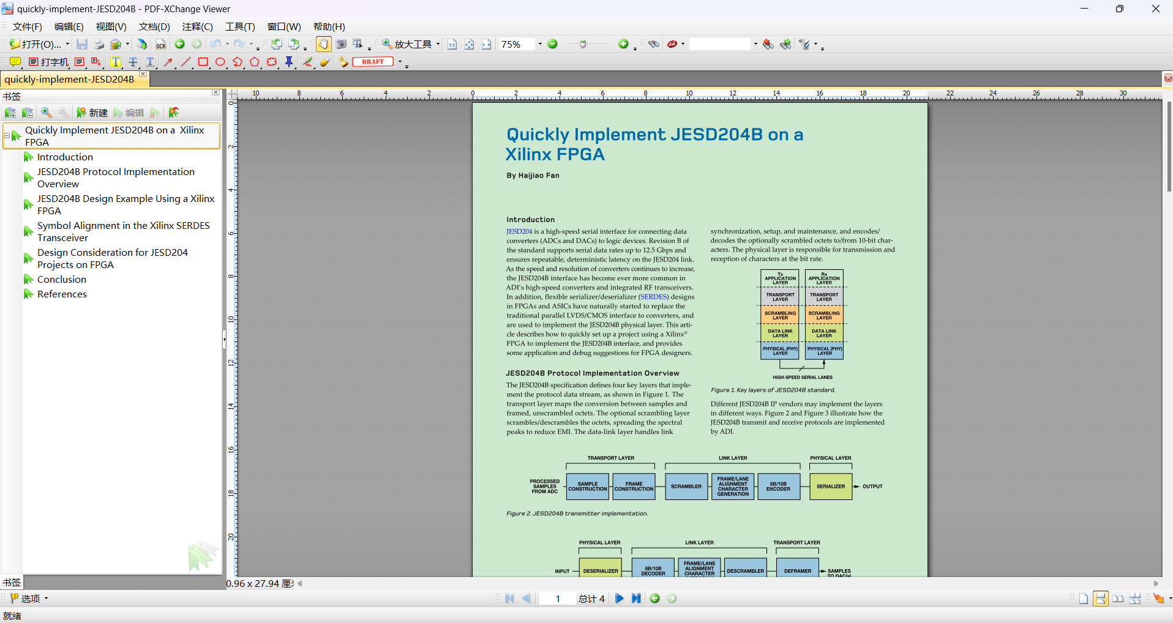
Task: Click the Save icon in the toolbar
Action: pyautogui.click(x=82, y=44)
